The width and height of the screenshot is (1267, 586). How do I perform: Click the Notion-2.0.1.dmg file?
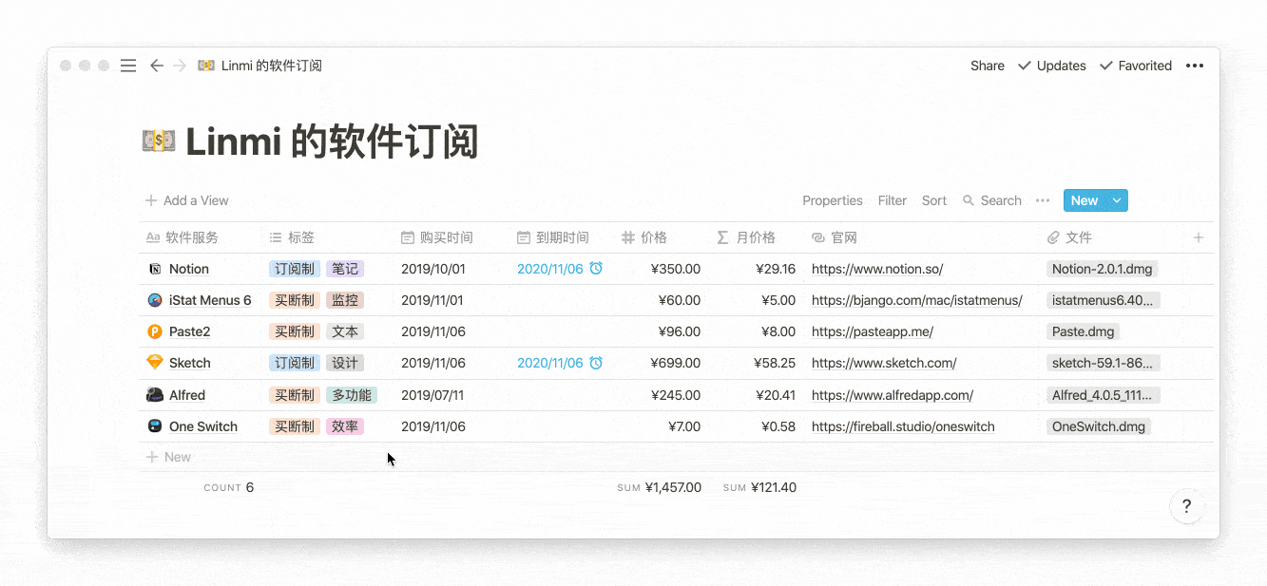click(1103, 269)
